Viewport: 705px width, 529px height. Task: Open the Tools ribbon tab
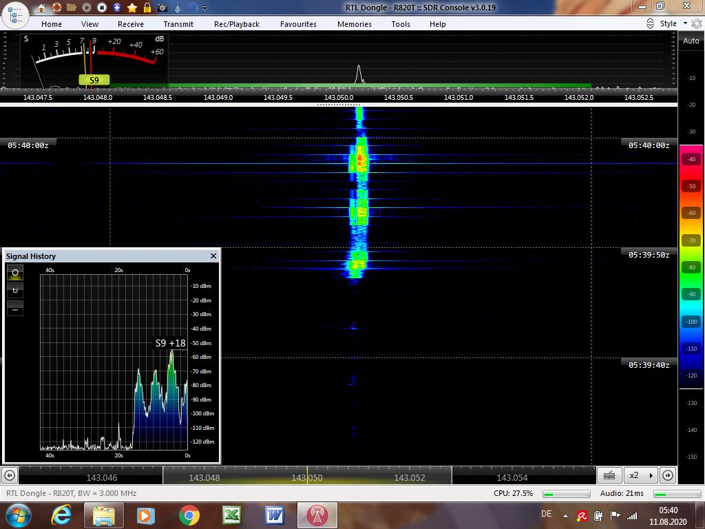[x=401, y=24]
